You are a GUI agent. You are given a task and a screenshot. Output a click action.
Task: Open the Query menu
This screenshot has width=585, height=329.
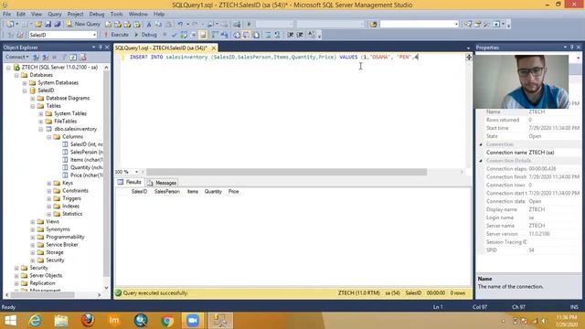(x=55, y=15)
